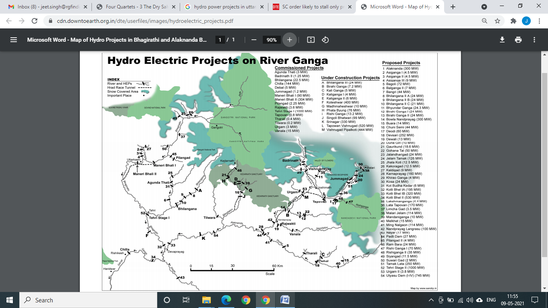The image size is (548, 308).
Task: Click the address bar URL field
Action: click(x=241, y=21)
